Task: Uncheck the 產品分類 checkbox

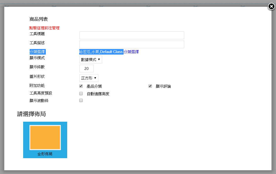Action: (x=81, y=86)
